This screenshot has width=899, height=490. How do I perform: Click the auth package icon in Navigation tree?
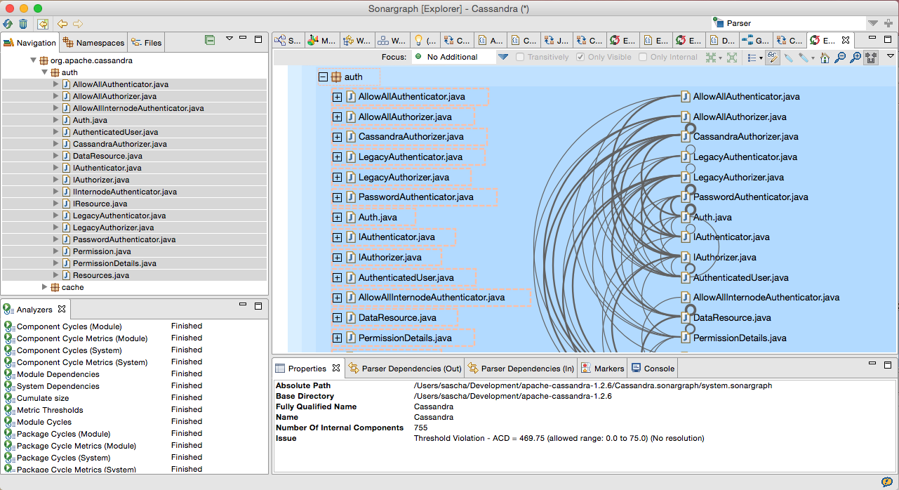click(x=55, y=72)
